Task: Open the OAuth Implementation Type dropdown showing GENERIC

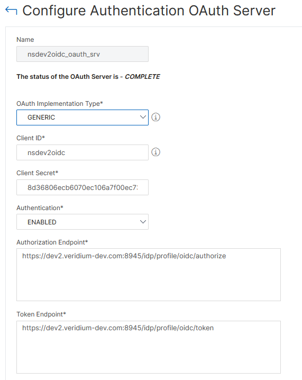Action: pos(83,117)
